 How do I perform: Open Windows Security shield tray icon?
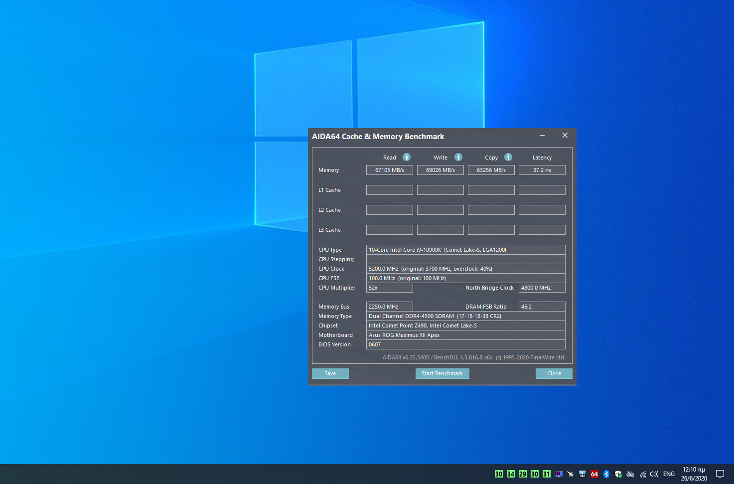[618, 474]
